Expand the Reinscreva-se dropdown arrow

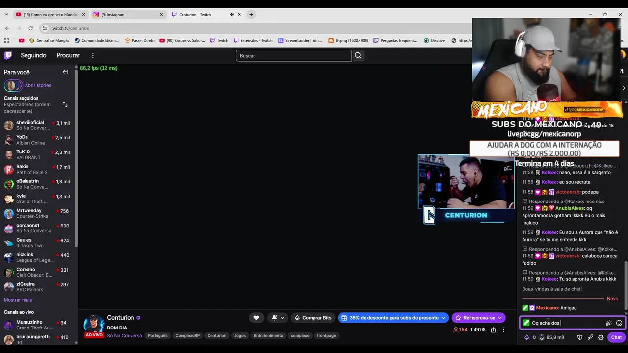click(x=499, y=318)
